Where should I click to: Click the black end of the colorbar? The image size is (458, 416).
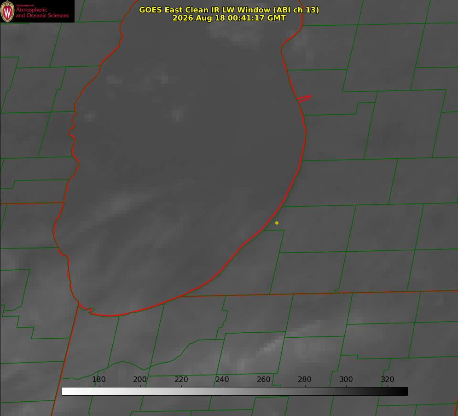click(404, 392)
